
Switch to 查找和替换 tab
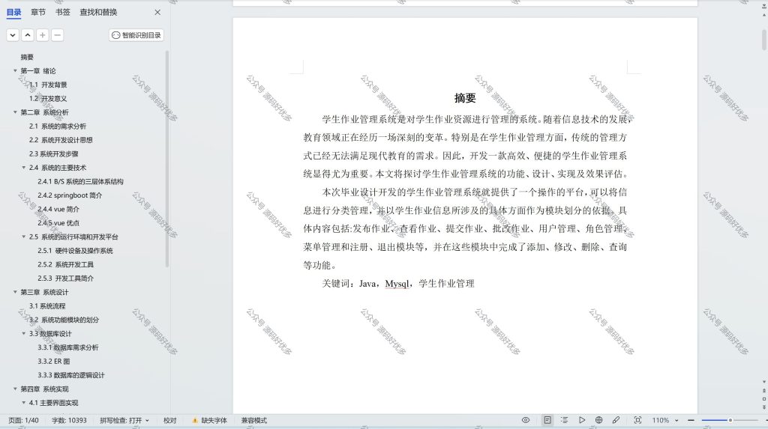coord(98,12)
